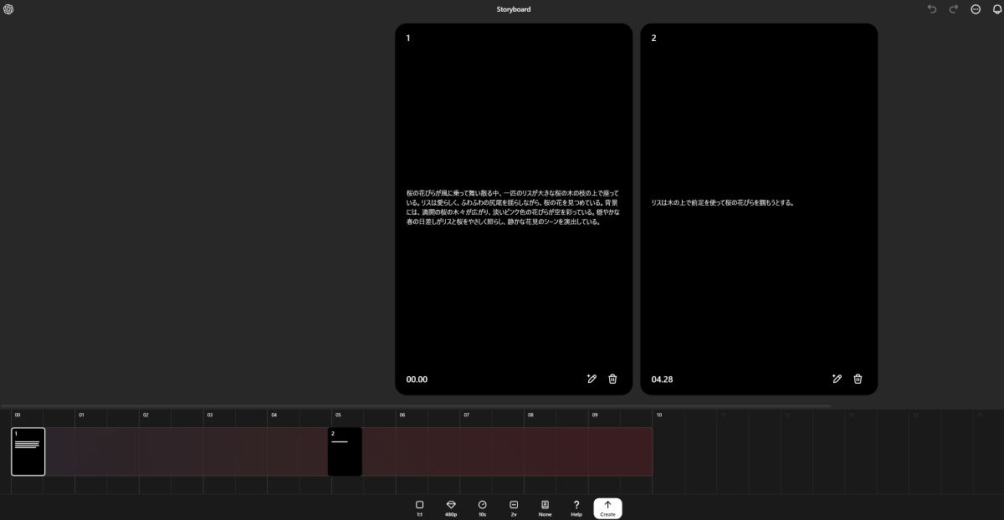Select scene 1 clip thumbnail in the timeline
Screen dimensions: 1004x520
(x=28, y=451)
